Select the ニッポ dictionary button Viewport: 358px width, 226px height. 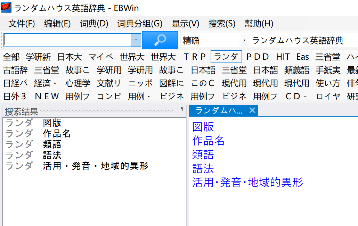pyautogui.click(x=140, y=83)
